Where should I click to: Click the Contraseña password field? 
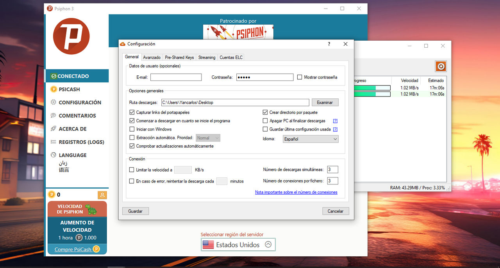coord(264,77)
